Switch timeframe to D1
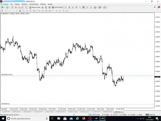The height and width of the screenshot is (121, 161). [60, 11]
